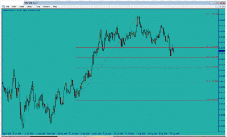Click the 21 Dec 2008 date label

click(x=7, y=134)
